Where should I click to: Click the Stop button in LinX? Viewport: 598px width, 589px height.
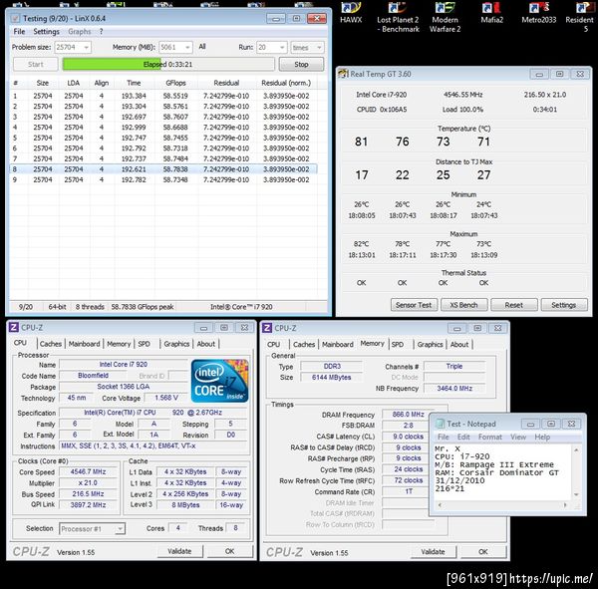tap(301, 64)
